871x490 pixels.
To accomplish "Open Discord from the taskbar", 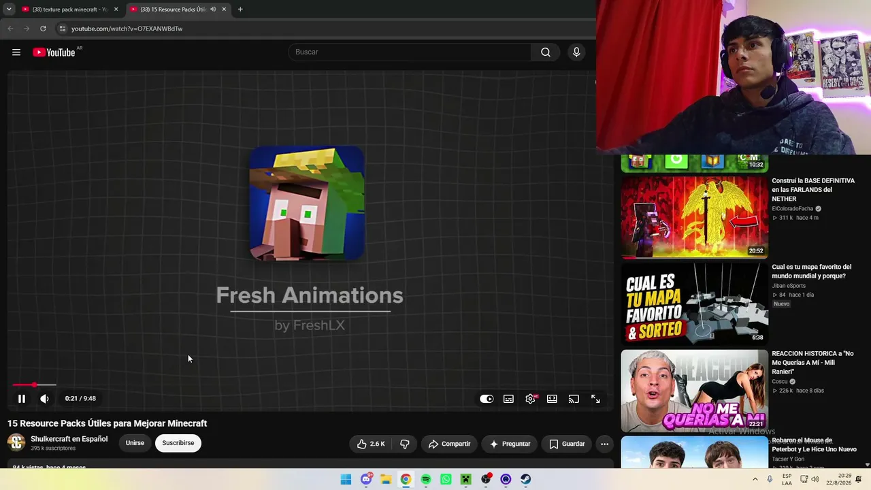I will 366,479.
